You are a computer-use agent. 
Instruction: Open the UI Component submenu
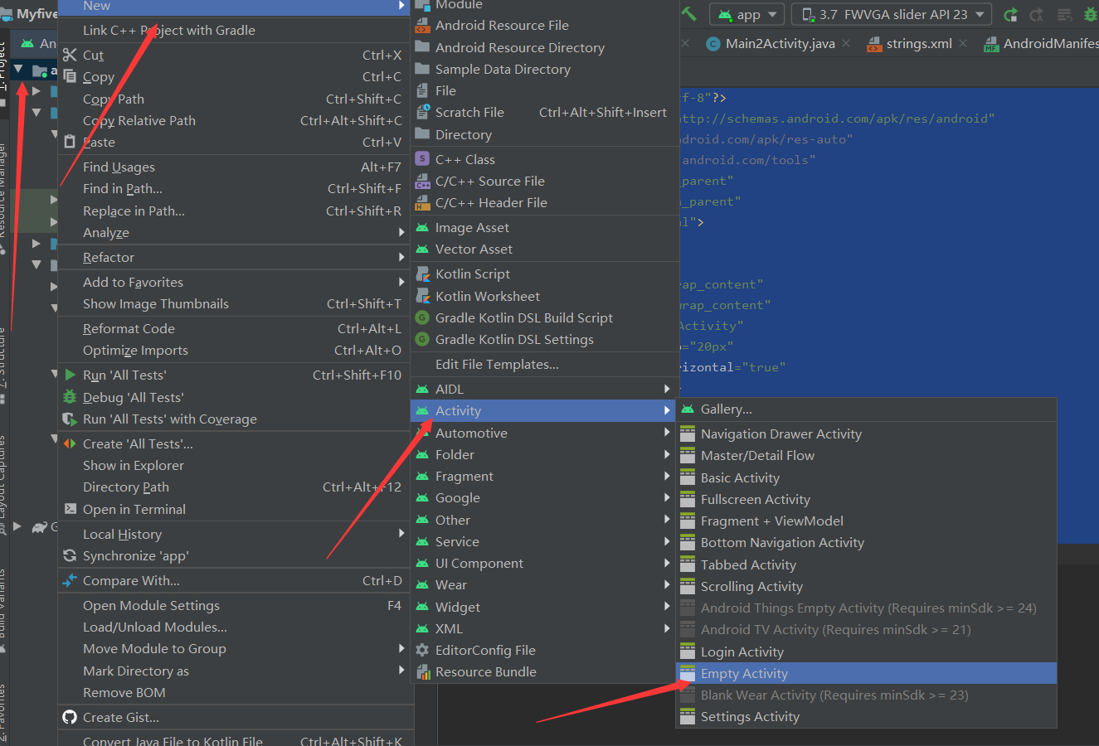coord(546,563)
